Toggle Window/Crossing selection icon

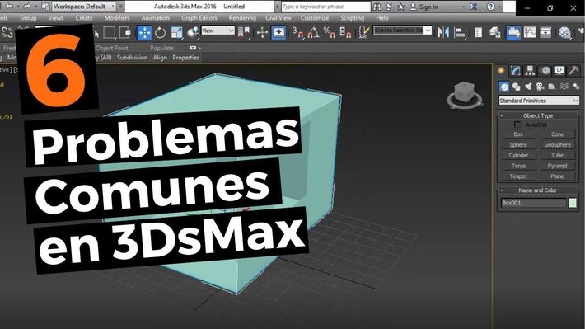125,33
